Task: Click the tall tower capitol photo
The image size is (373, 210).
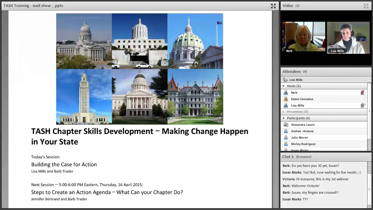Action: pos(84,97)
